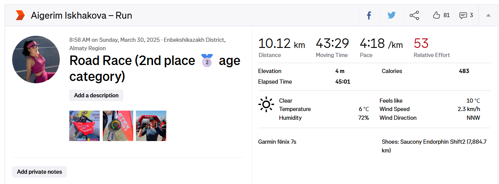Open the share options icon
499x184 pixels.
point(414,16)
